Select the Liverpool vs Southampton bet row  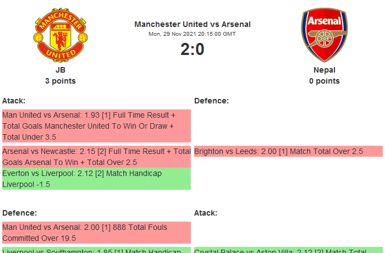pyautogui.click(x=96, y=250)
